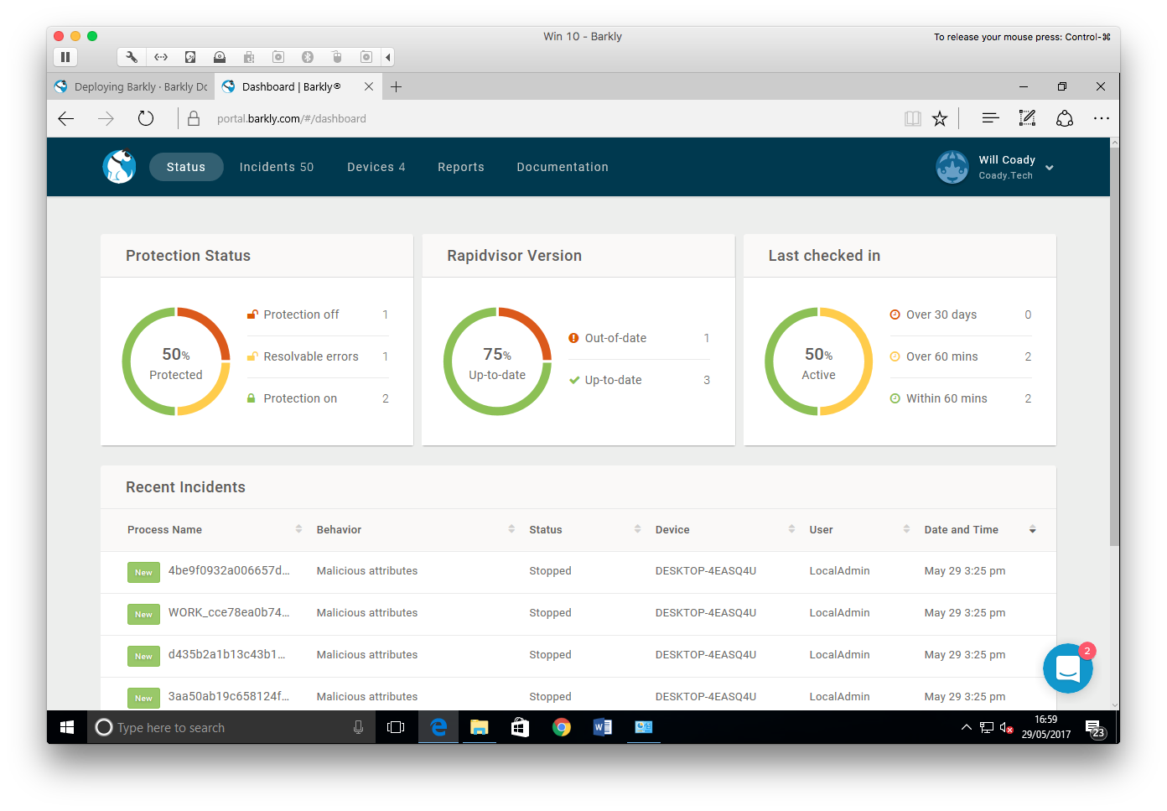This screenshot has height=811, width=1167.
Task: Click the web note pen icon
Action: [x=1027, y=119]
